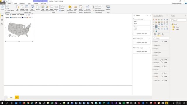
Task: Collapse the Fields pane chevron
Action: pos(185,16)
